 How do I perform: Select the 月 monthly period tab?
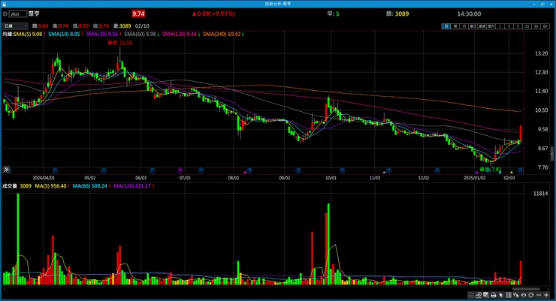[x=464, y=26]
